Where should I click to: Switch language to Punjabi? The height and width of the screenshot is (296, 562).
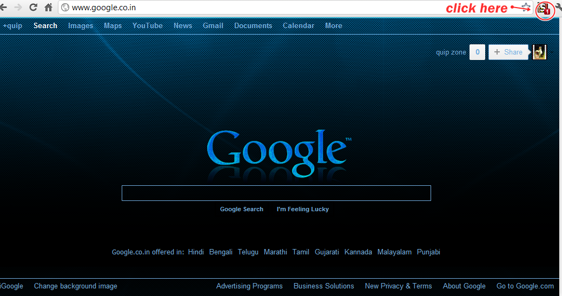pos(428,252)
